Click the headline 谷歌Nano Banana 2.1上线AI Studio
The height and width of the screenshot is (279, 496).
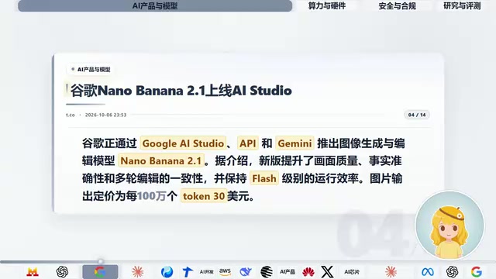[x=181, y=91]
